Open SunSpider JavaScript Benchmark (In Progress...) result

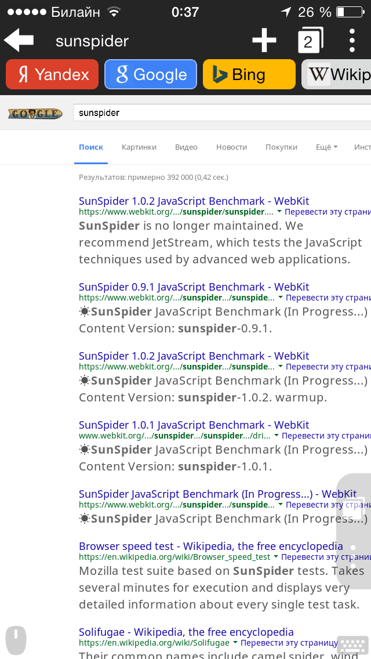pyautogui.click(x=217, y=494)
